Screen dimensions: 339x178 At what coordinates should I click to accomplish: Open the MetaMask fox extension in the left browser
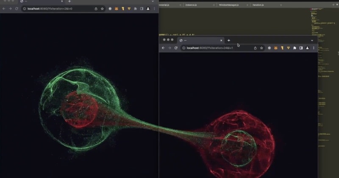pyautogui.click(x=117, y=8)
